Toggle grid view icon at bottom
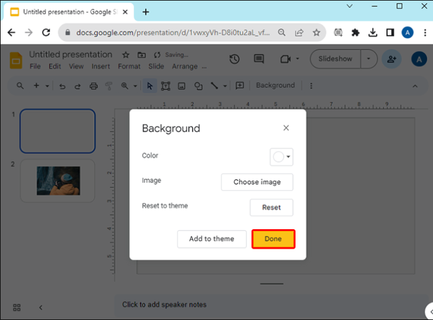This screenshot has height=320, width=433. [17, 307]
